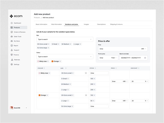Remove M-Medium from Misty rose rows
This screenshot has width=164, height=123.
coord(70,84)
